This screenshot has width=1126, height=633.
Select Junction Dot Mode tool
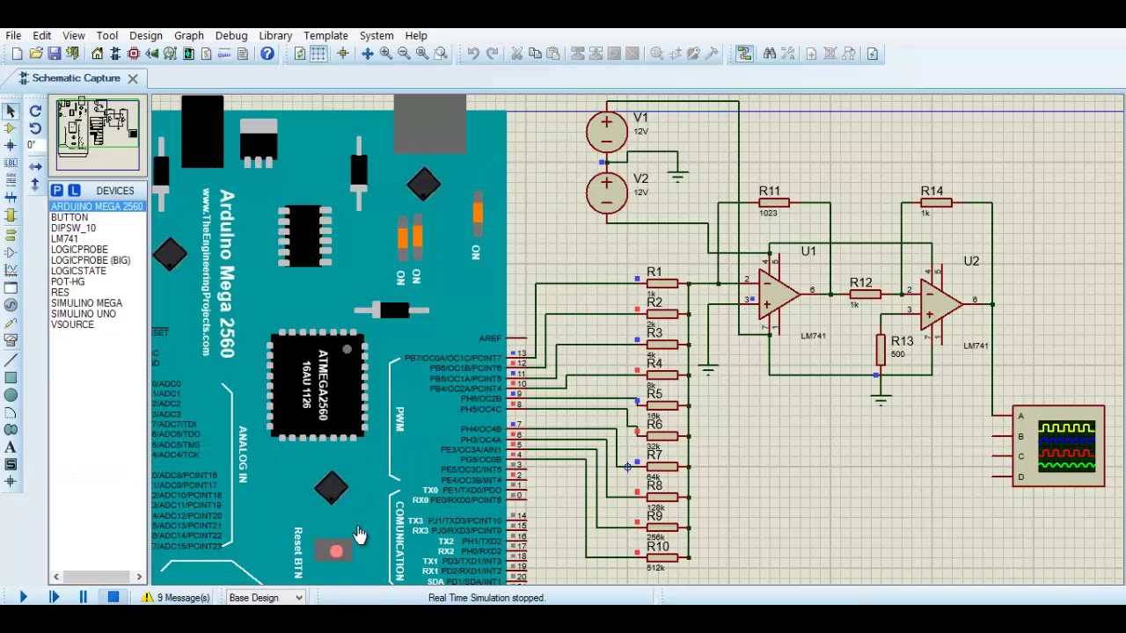coord(11,145)
